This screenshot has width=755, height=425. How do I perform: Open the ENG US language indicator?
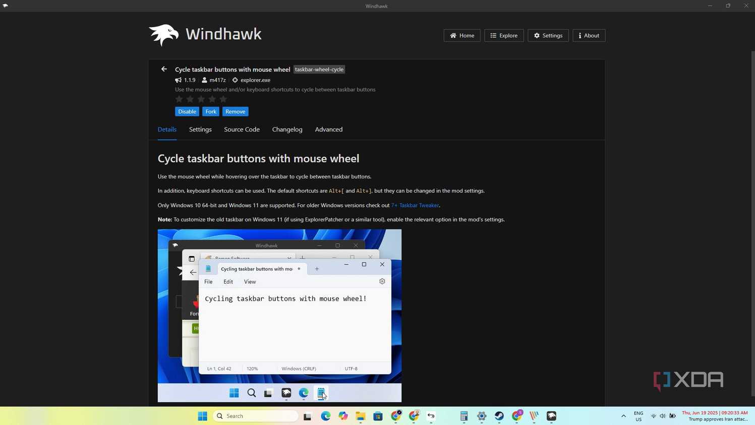[x=638, y=416]
